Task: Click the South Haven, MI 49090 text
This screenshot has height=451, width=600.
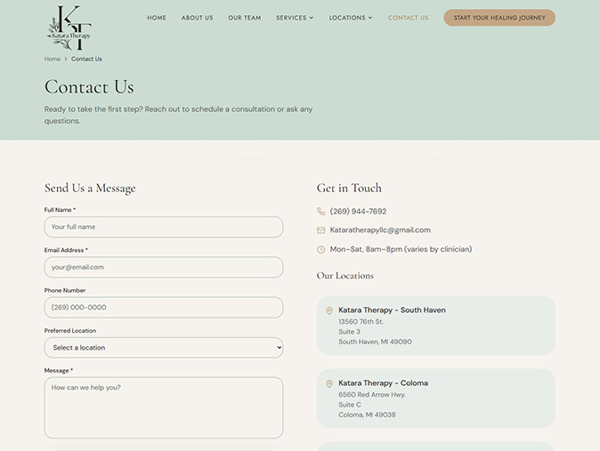Action: [375, 342]
